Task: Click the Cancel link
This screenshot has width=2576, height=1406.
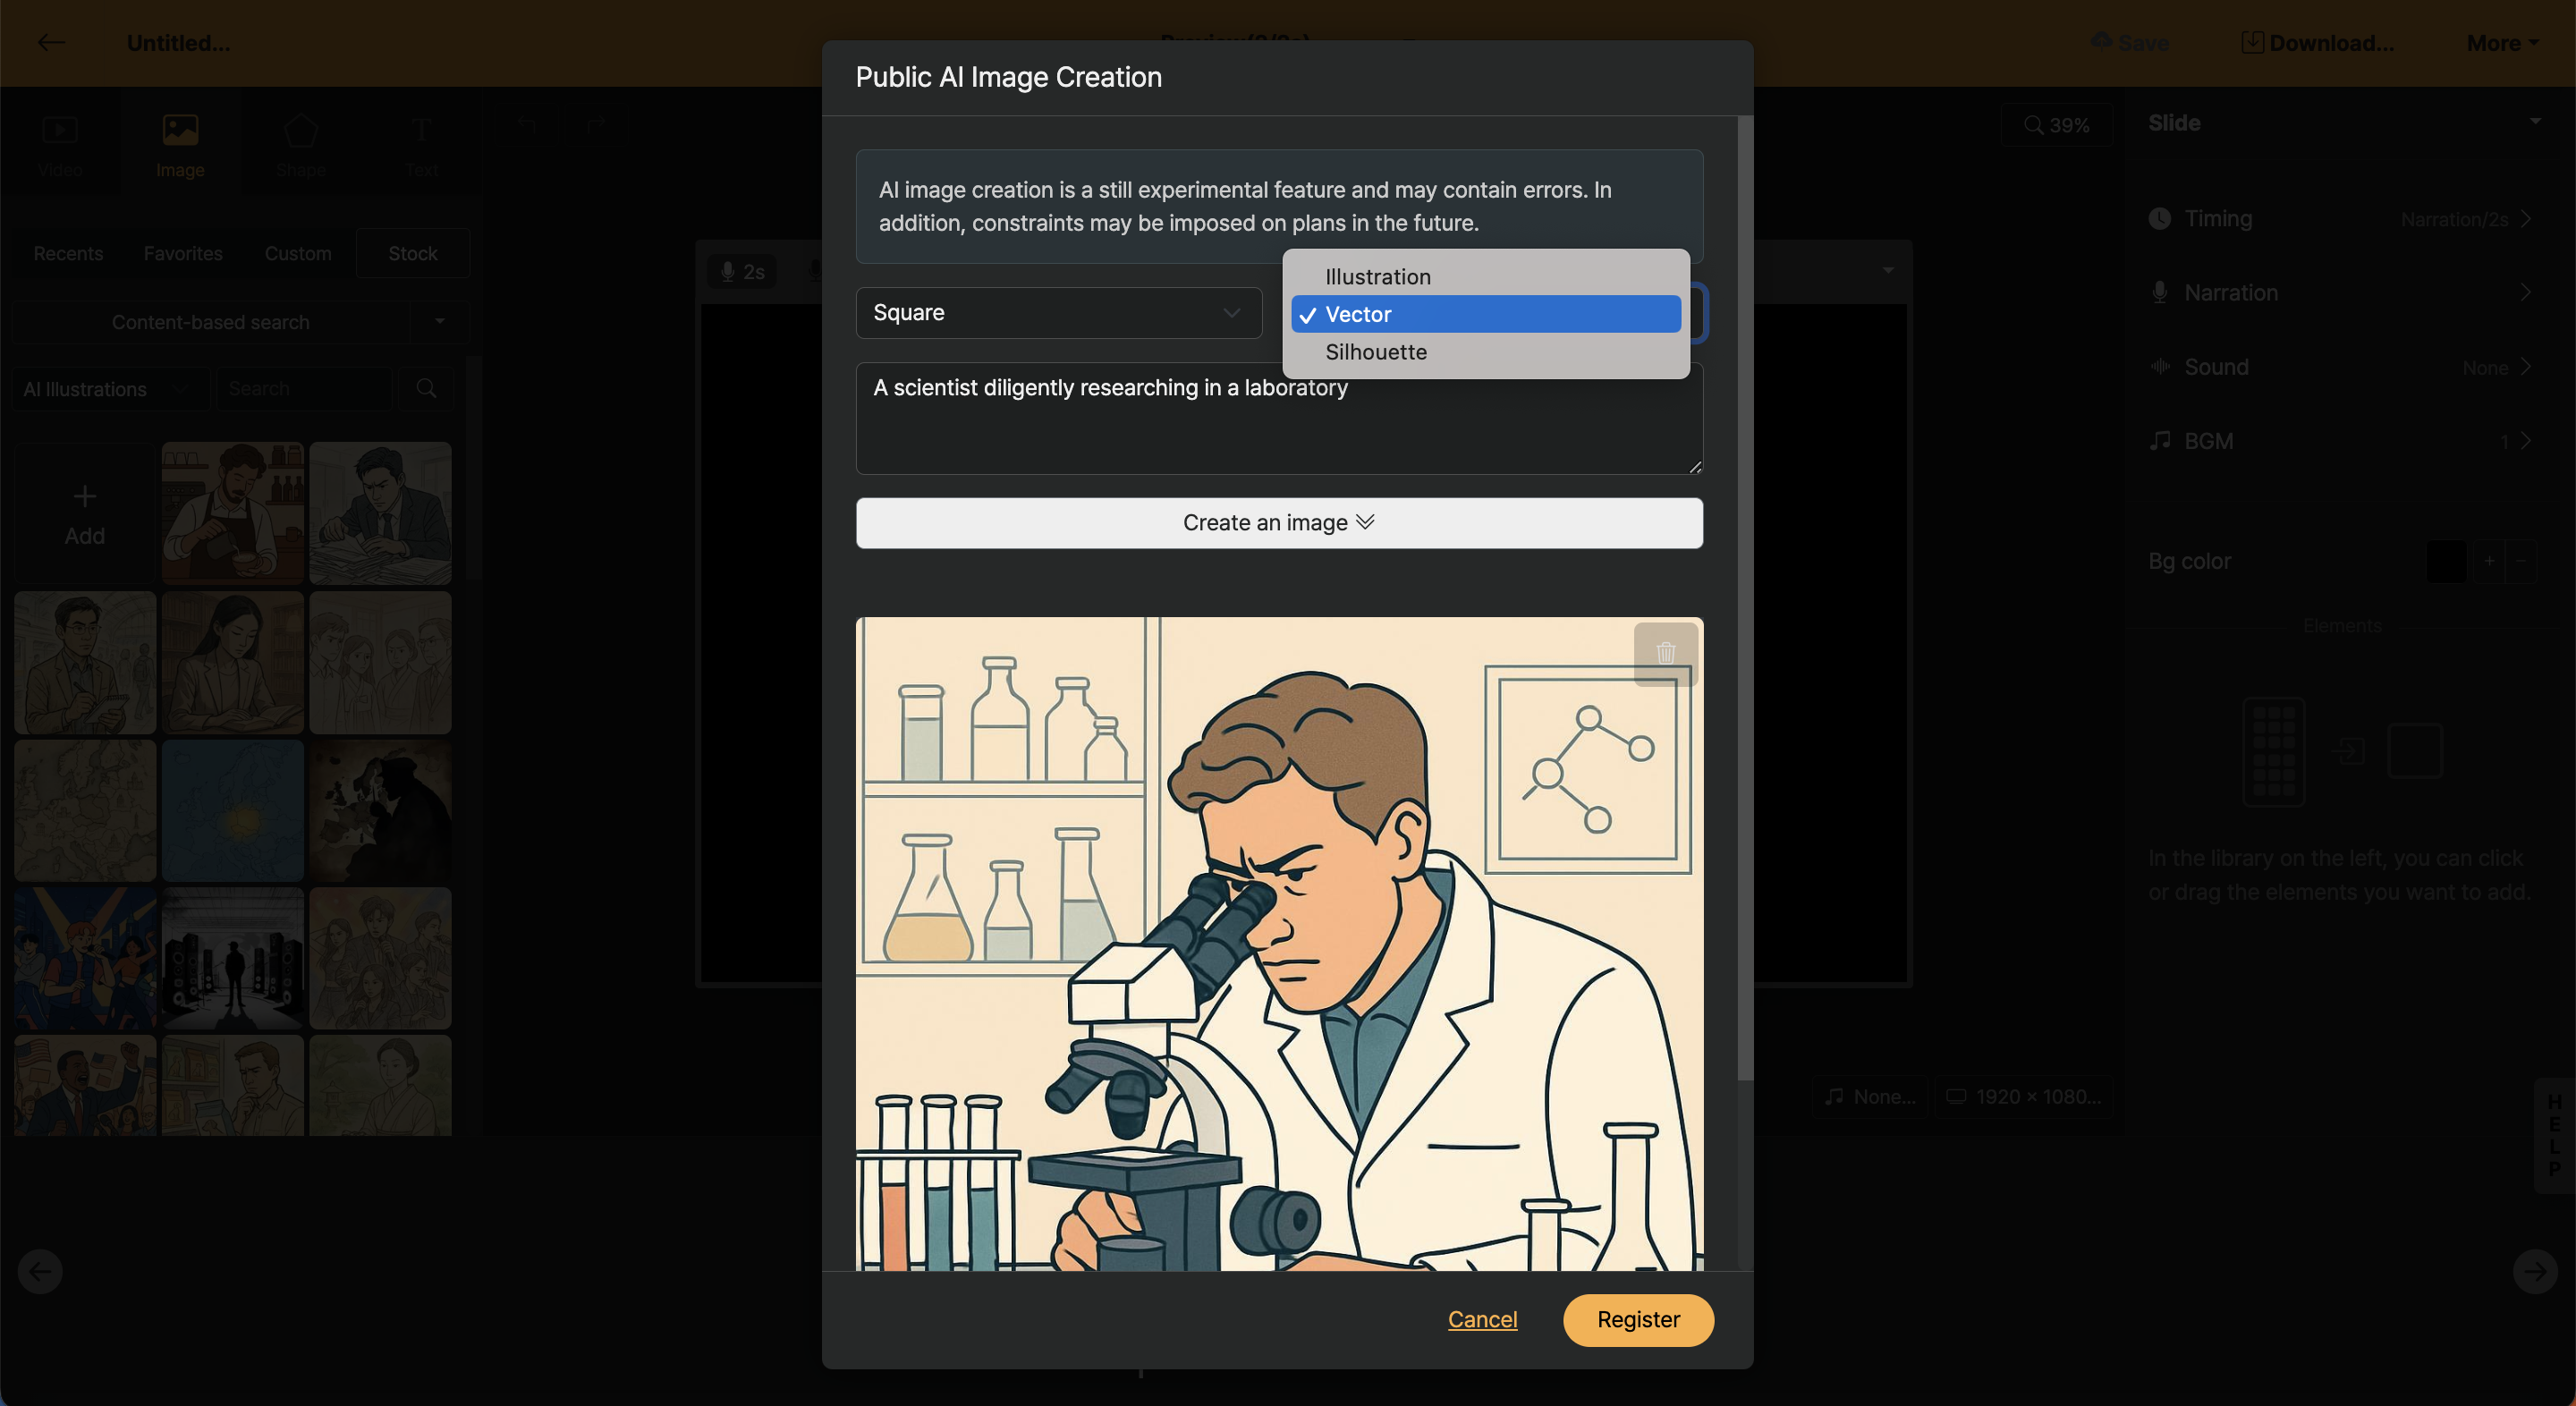Action: click(1482, 1320)
